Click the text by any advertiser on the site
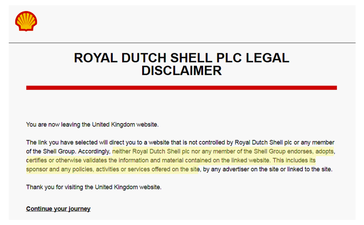Viewport: 364px width, 225px height. tap(241, 169)
